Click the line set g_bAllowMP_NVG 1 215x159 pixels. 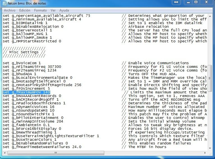pos(25,34)
